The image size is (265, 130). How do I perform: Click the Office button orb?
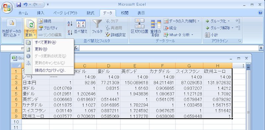click(7, 8)
